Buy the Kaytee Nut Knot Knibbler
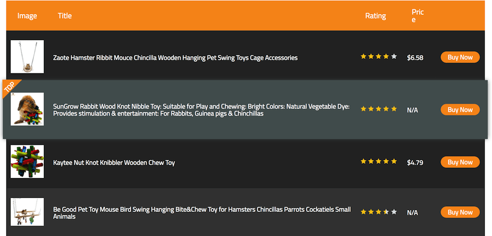The image size is (492, 236). [x=460, y=162]
